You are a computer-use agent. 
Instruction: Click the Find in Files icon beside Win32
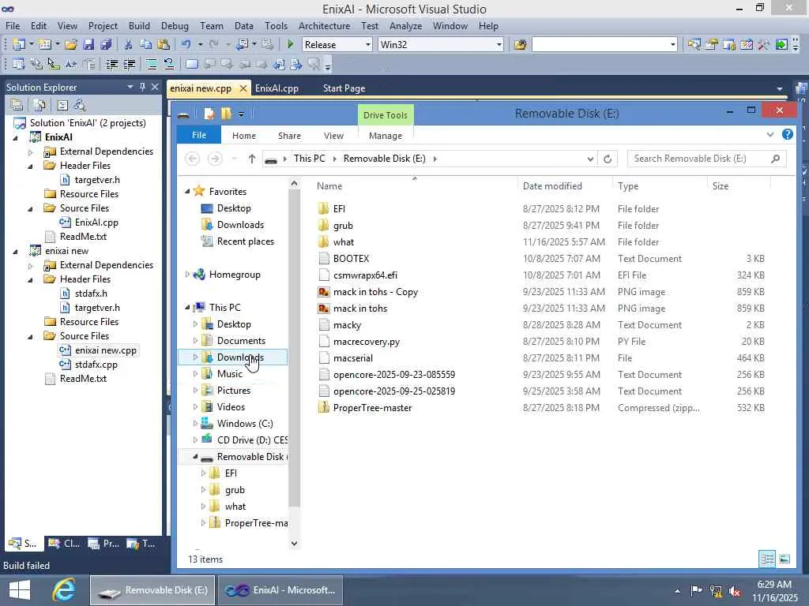pos(520,45)
